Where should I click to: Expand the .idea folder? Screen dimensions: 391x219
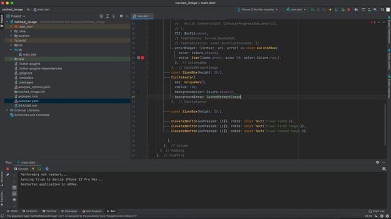pos(11,31)
